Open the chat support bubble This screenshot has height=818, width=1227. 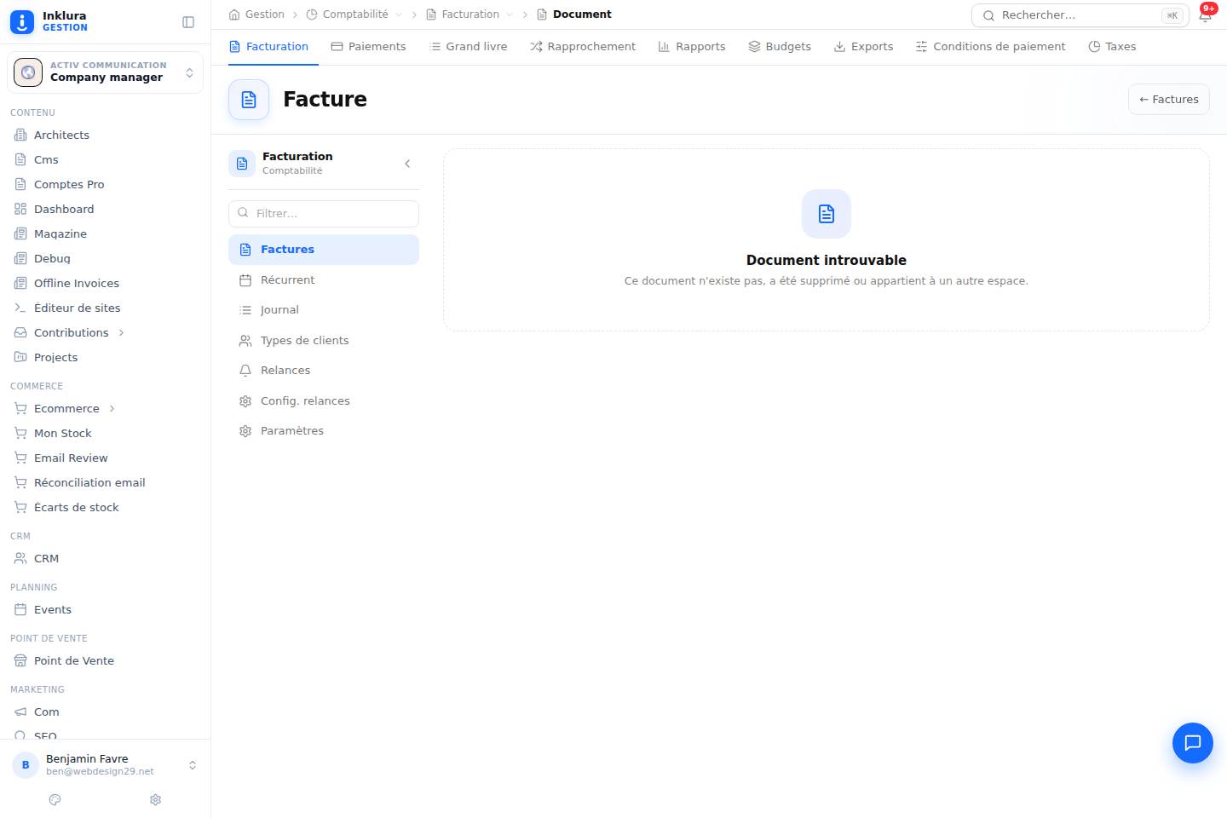coord(1193,743)
